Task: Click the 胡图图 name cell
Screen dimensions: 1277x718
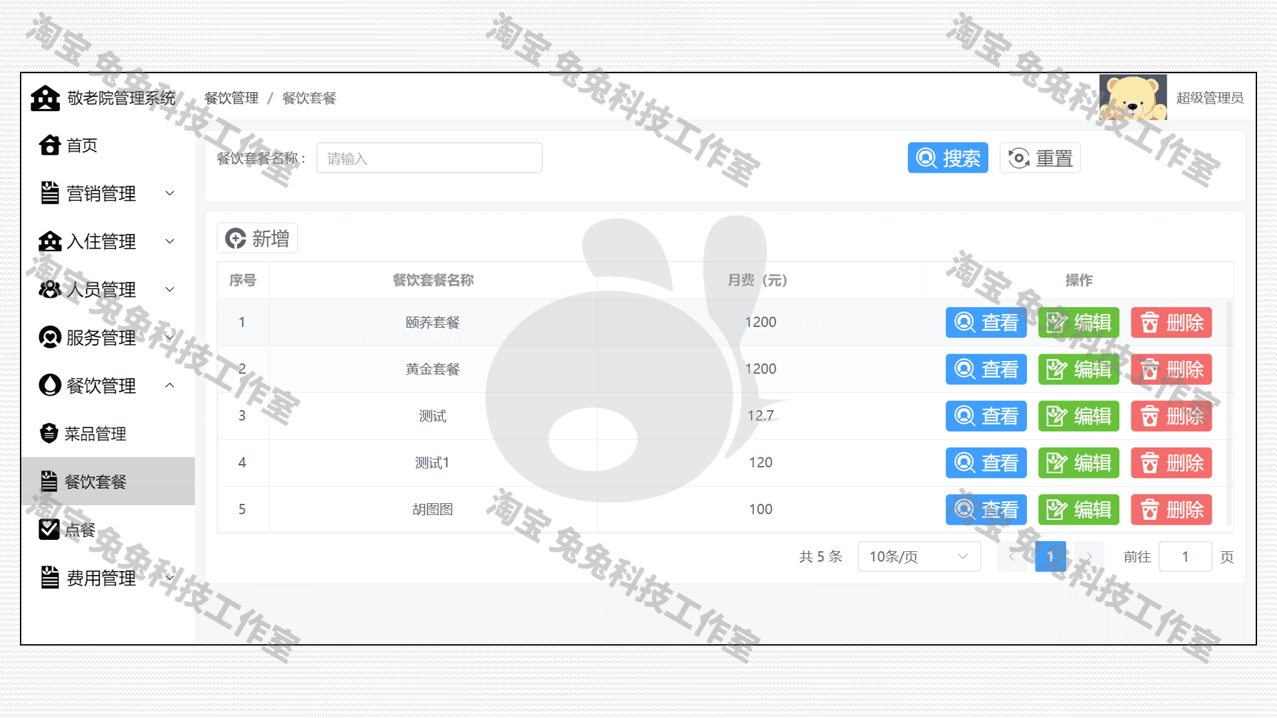Action: click(x=433, y=509)
